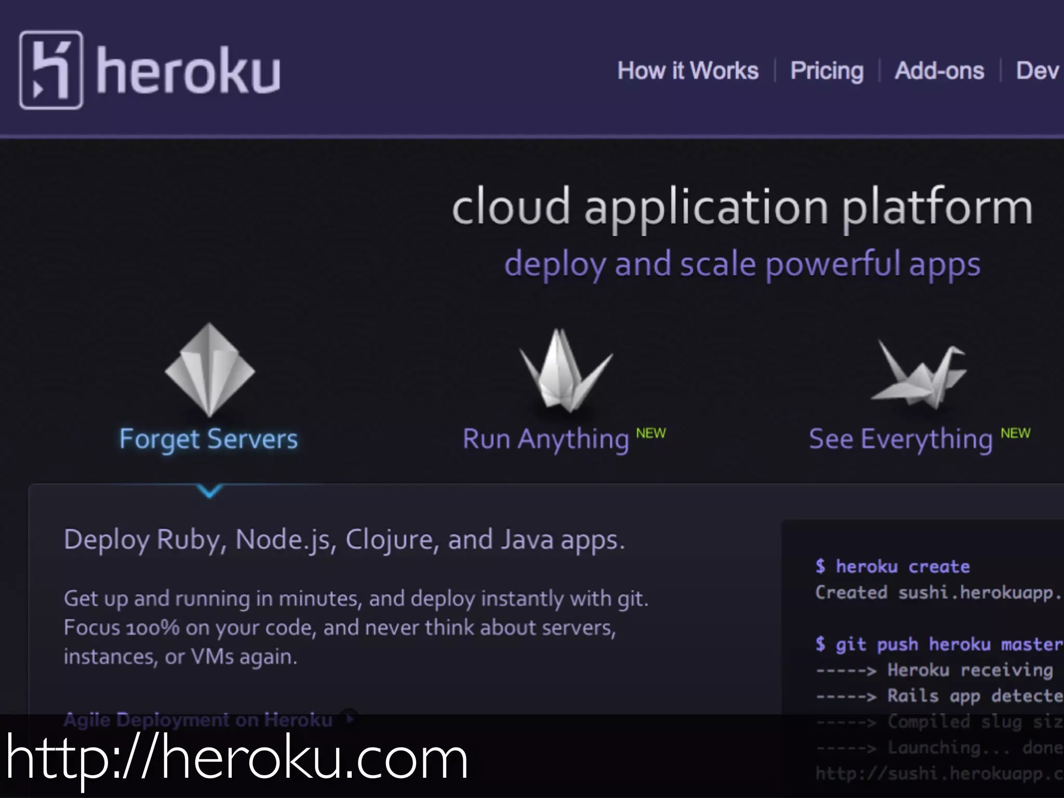The width and height of the screenshot is (1064, 798).
Task: Click the Deploy Ruby, Node.js, Clojure heading
Action: click(x=344, y=540)
